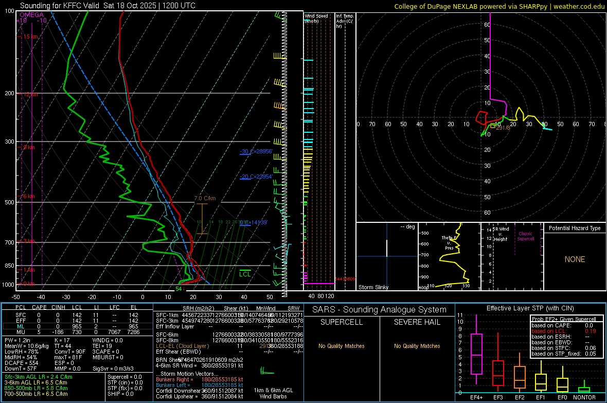Click the green 1km & 6km wind barb glyph
The image size is (607, 403).
[x=267, y=371]
